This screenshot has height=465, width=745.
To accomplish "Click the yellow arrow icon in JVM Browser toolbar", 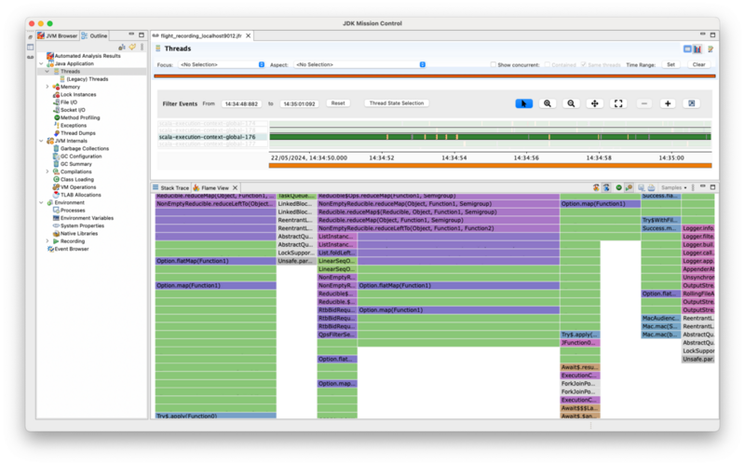I will pos(132,47).
